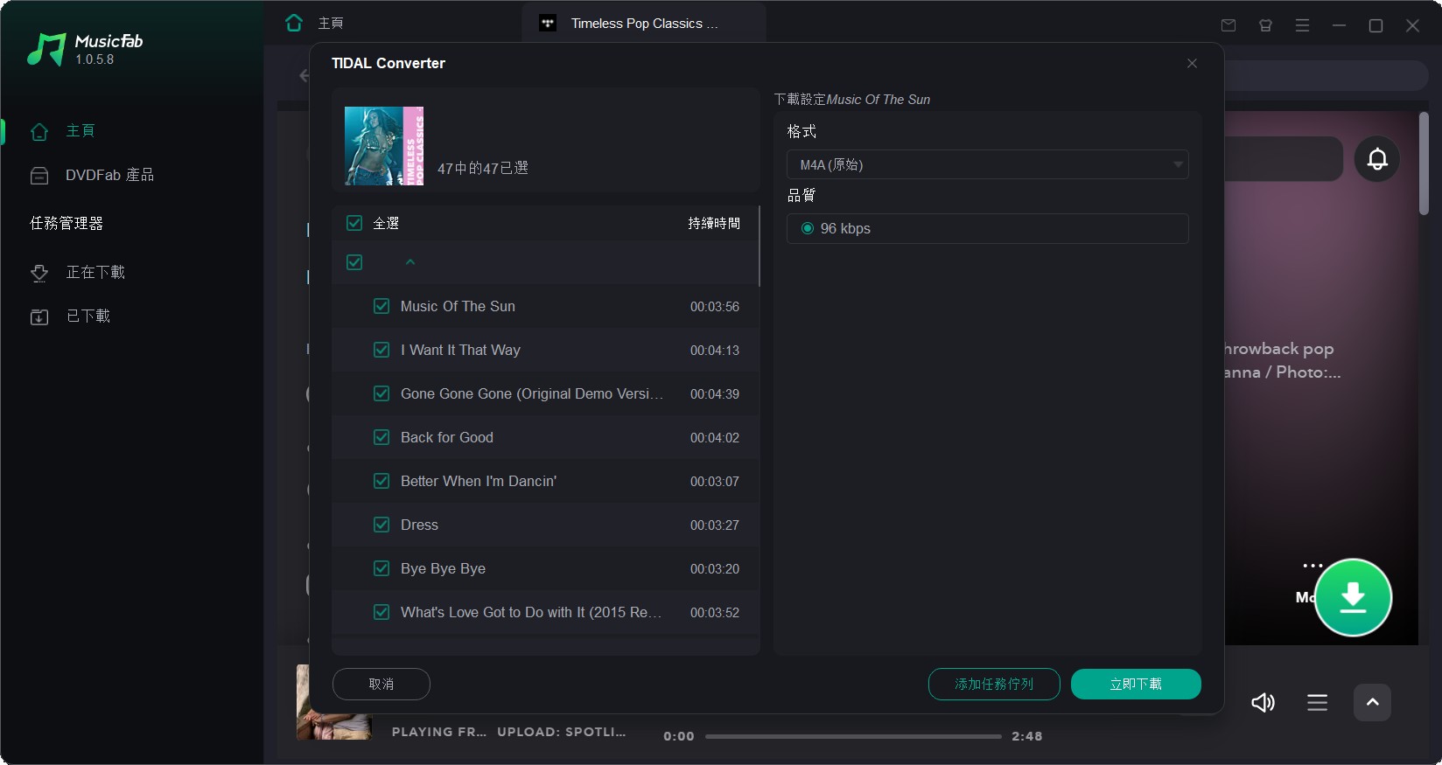Open the player queue list icon
The image size is (1442, 765).
tap(1317, 702)
